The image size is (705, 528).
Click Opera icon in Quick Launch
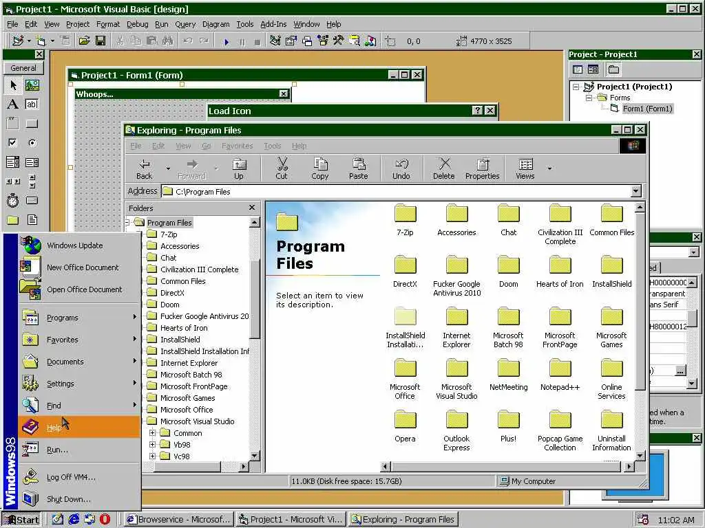point(105,520)
